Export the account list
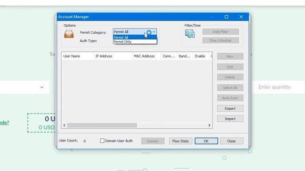Screen dimensions: 305x171 [x=230, y=108]
